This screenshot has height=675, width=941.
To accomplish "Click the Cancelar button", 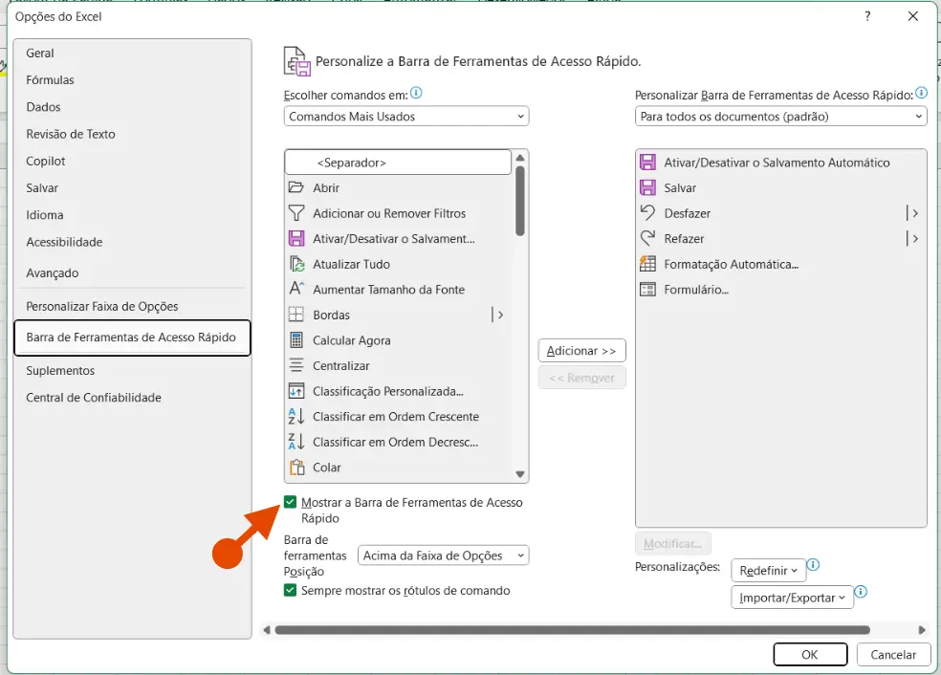I will 893,655.
